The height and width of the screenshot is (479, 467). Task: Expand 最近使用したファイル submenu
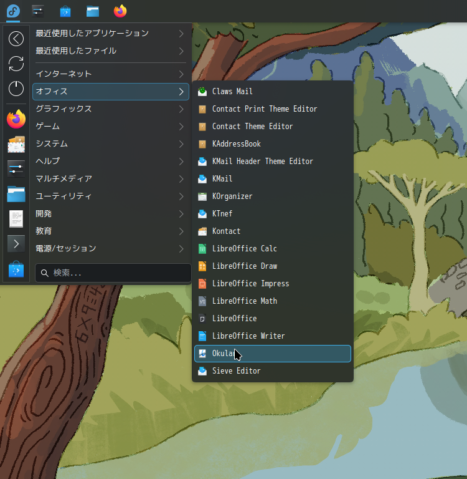110,51
